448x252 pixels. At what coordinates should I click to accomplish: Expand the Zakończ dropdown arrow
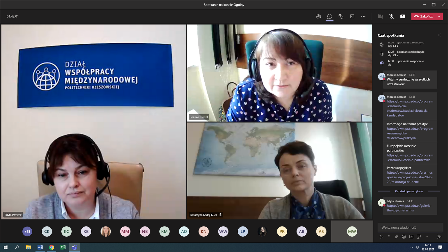[x=439, y=16]
